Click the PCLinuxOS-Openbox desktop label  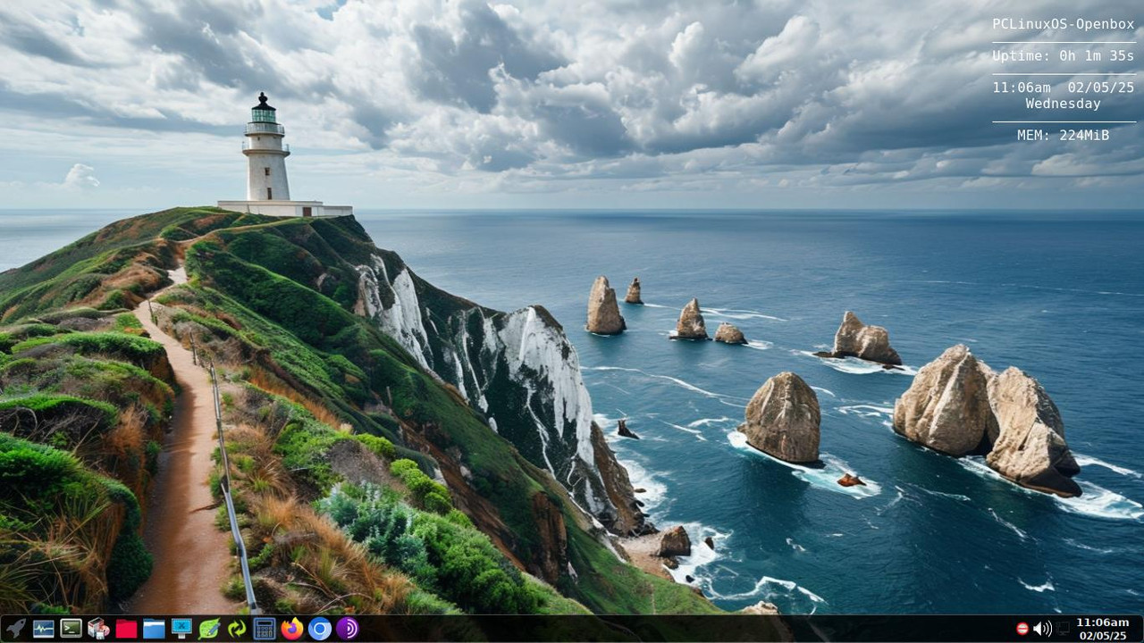click(1064, 24)
